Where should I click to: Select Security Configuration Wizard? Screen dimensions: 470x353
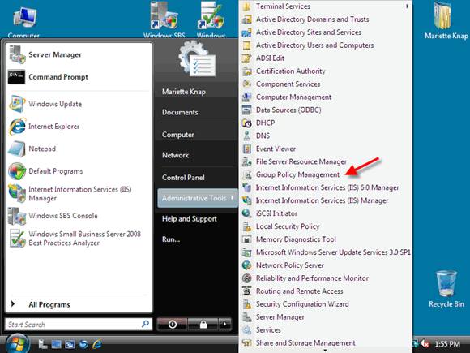tap(302, 304)
